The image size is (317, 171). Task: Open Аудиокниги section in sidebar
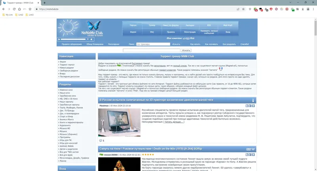[x=65, y=125]
